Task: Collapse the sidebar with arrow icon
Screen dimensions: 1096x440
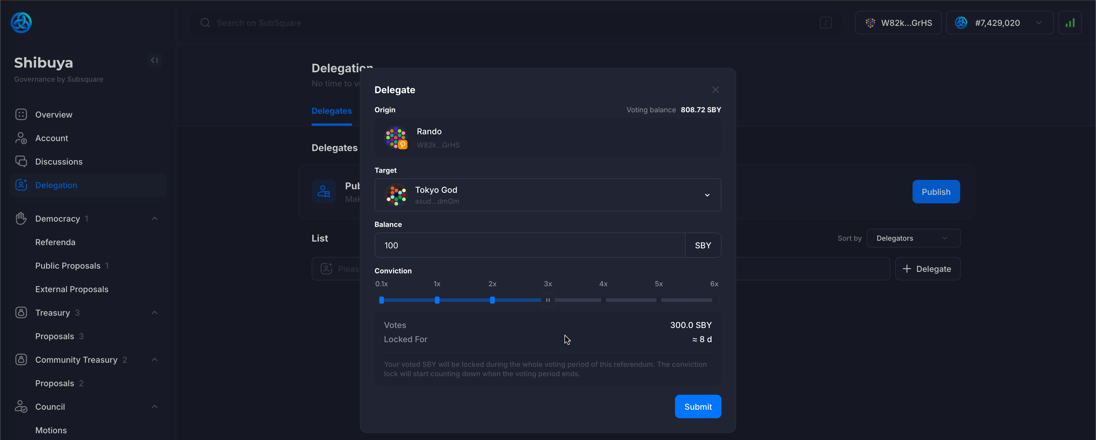Action: [x=154, y=61]
